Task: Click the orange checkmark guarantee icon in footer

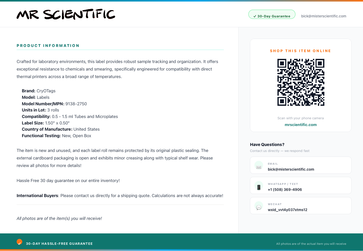Action: [x=19, y=242]
